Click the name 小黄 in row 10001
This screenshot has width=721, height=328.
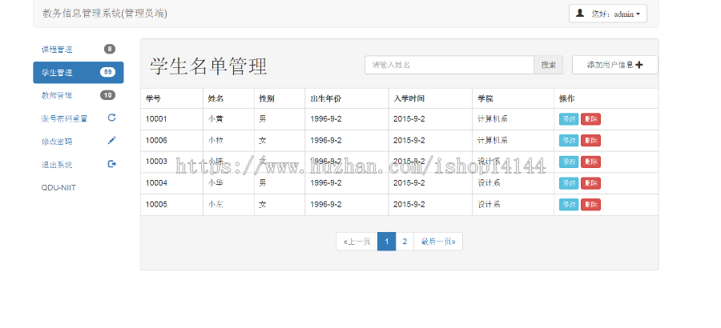click(x=215, y=119)
